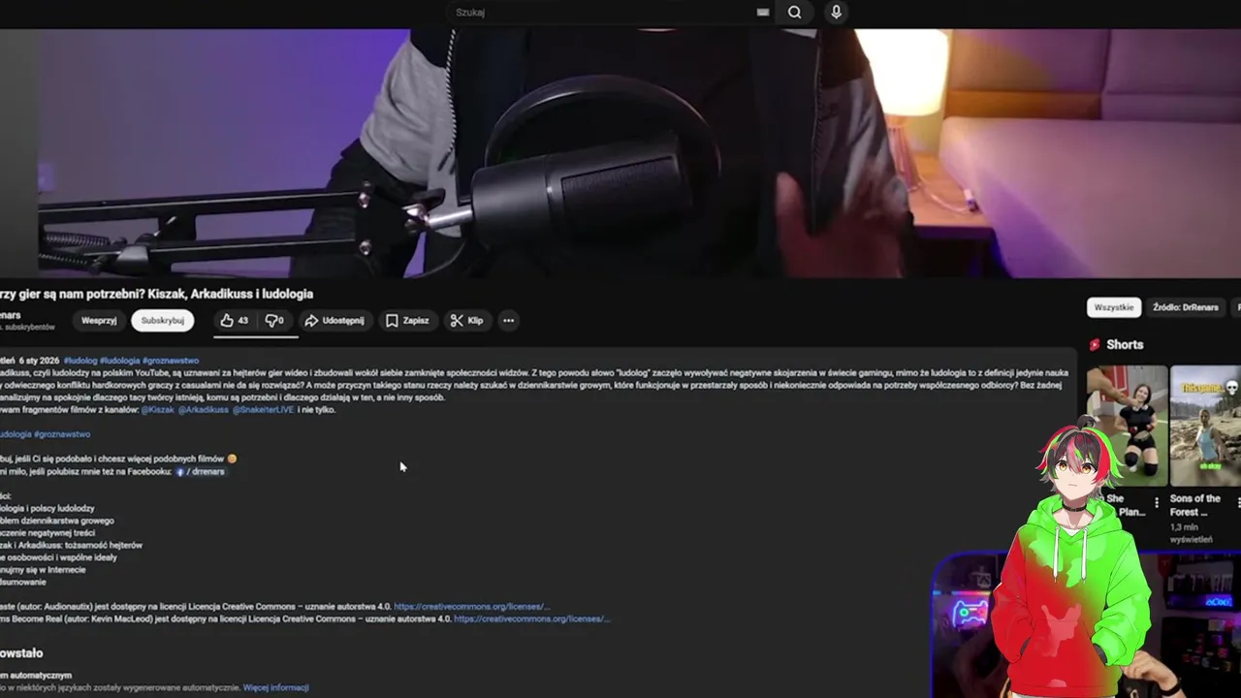Click the video title text
The width and height of the screenshot is (1241, 698).
tap(157, 294)
